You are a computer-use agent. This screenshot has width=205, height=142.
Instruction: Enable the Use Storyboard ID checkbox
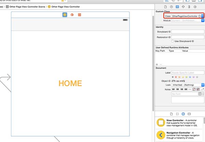pyautogui.click(x=172, y=41)
